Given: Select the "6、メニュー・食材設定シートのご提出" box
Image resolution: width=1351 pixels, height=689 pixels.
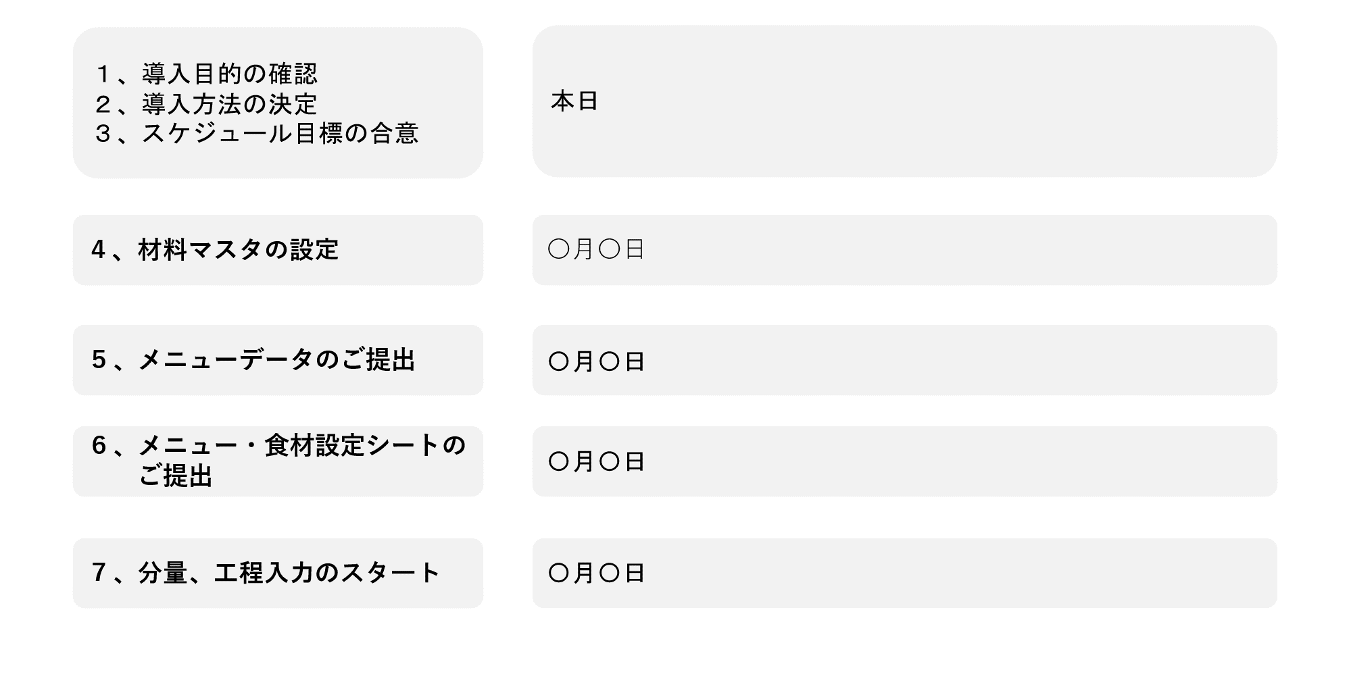Looking at the screenshot, I should (277, 461).
